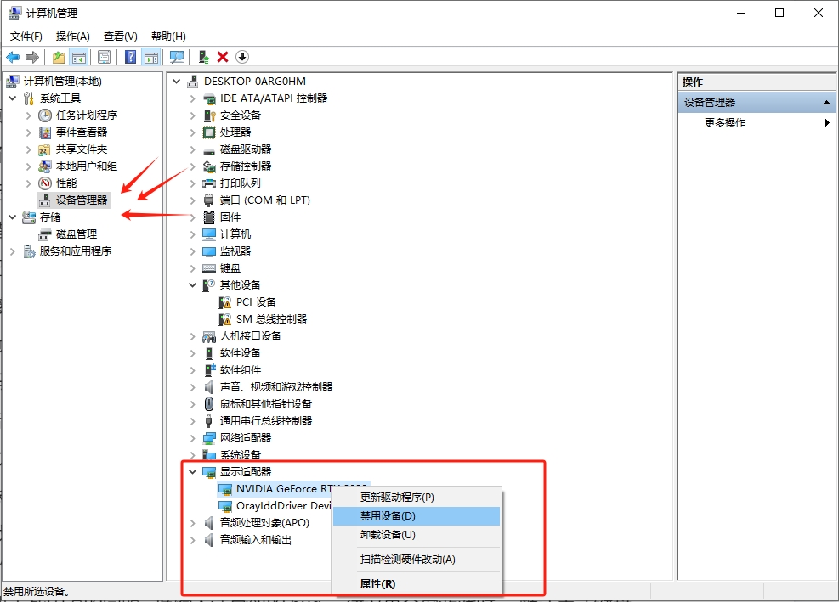Select the 计算机管理(本地) root node
839x602 pixels.
click(63, 82)
